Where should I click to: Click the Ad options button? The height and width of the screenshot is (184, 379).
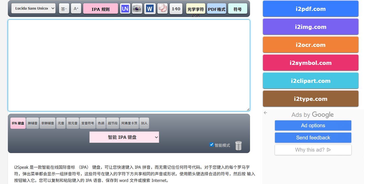tap(313, 125)
